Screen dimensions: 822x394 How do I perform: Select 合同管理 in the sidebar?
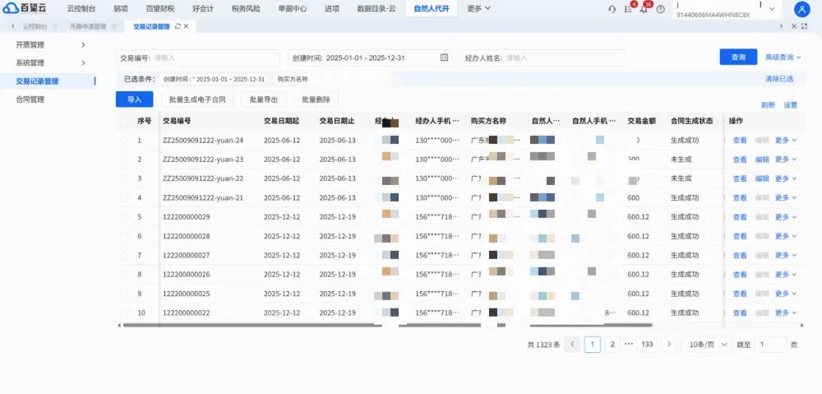click(x=30, y=100)
